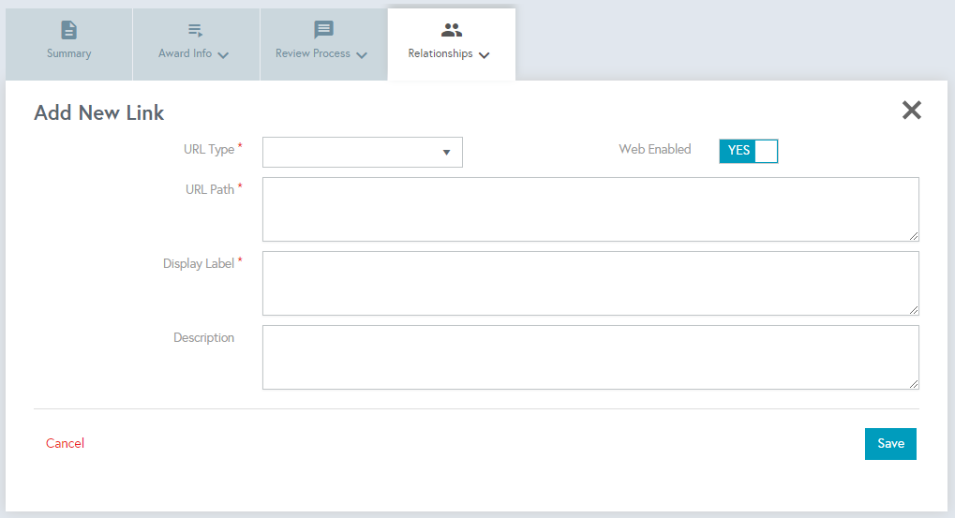This screenshot has width=955, height=518.
Task: Cancel adding the new link
Action: pos(66,443)
